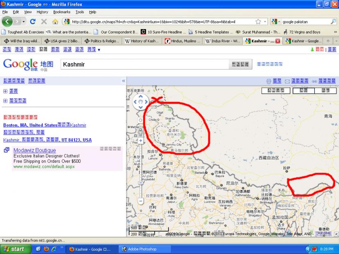Click the red W system tray icon
This screenshot has width=339, height=254.
point(314,249)
